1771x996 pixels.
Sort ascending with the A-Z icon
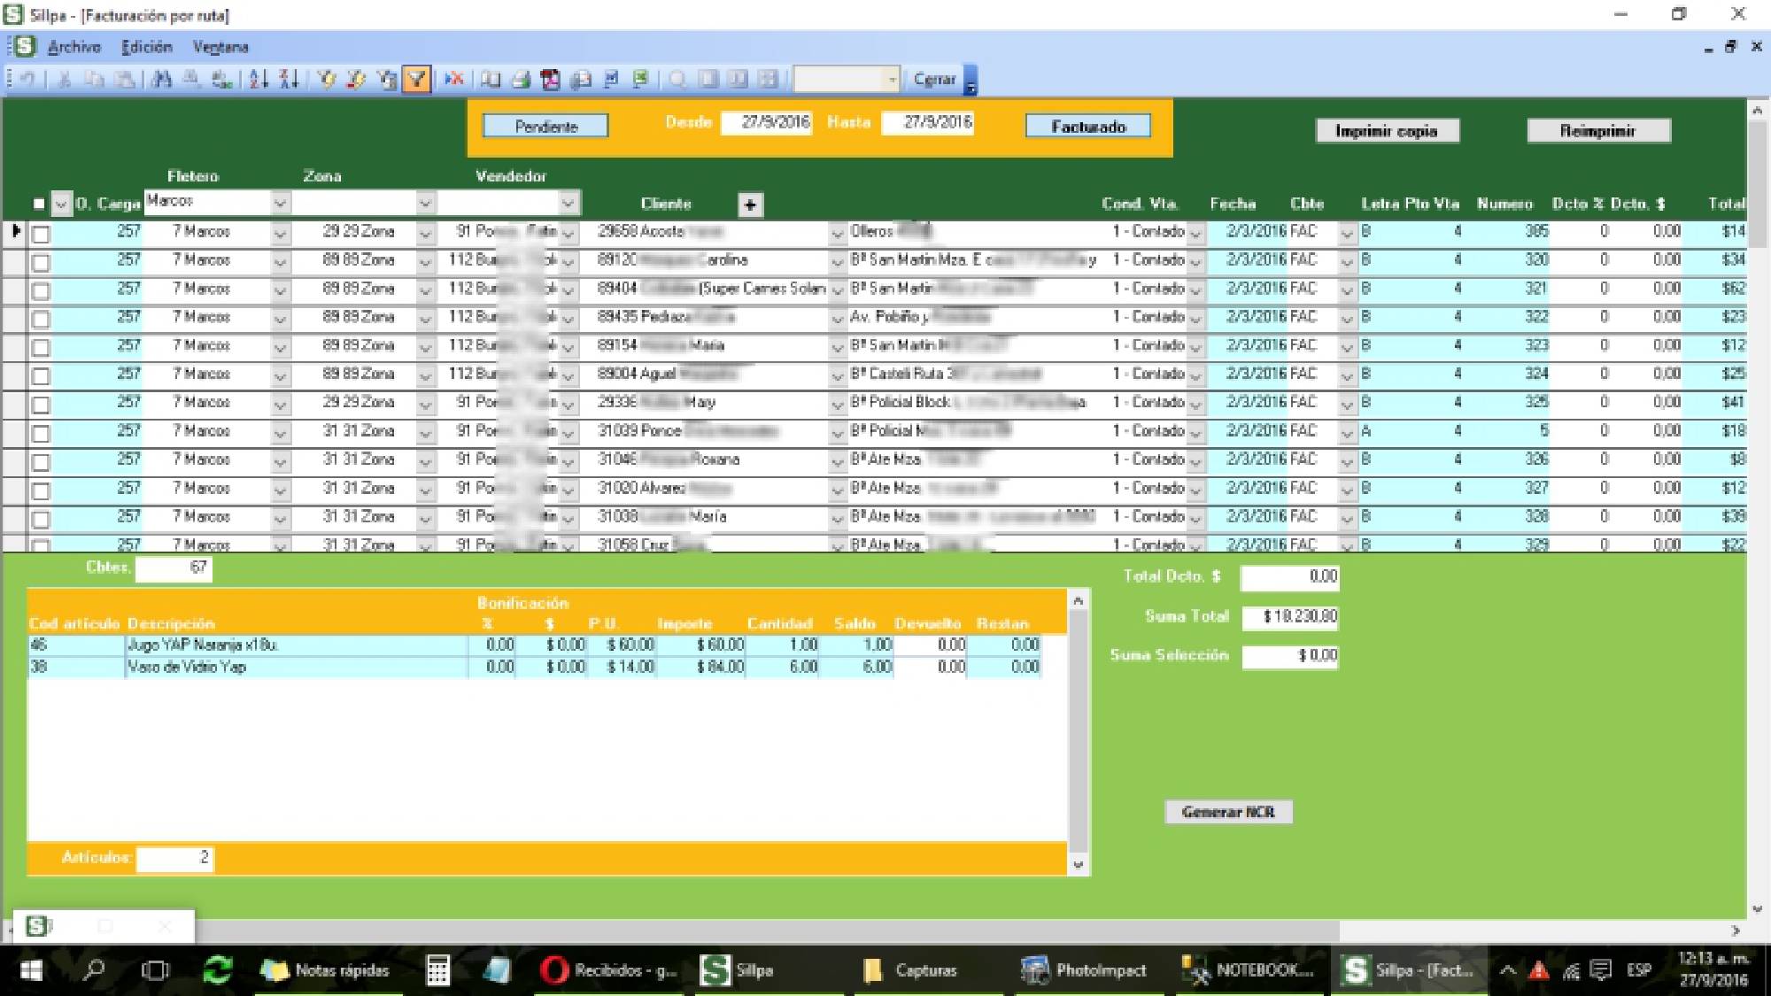click(x=258, y=80)
